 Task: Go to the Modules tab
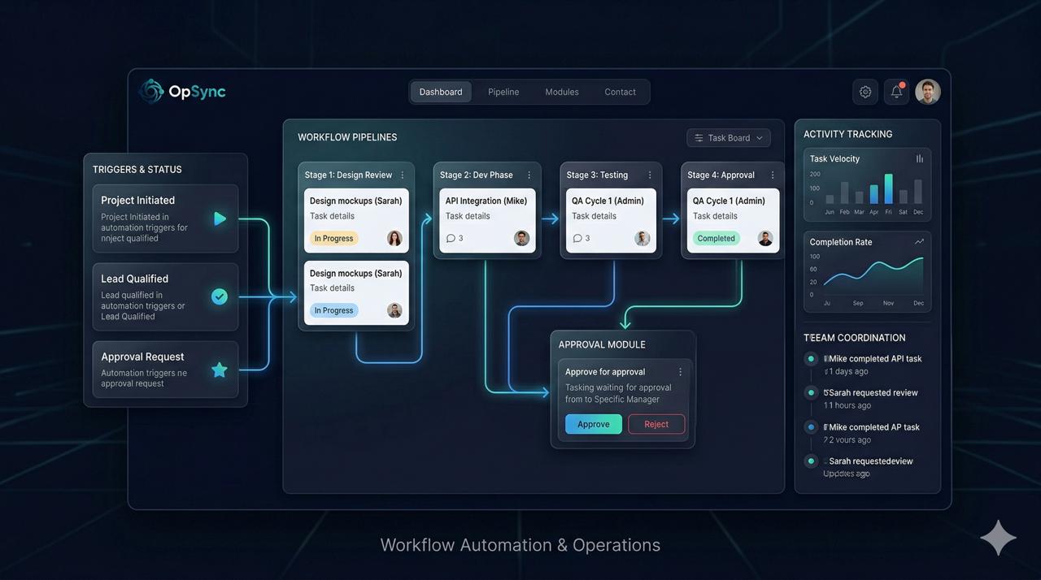562,92
